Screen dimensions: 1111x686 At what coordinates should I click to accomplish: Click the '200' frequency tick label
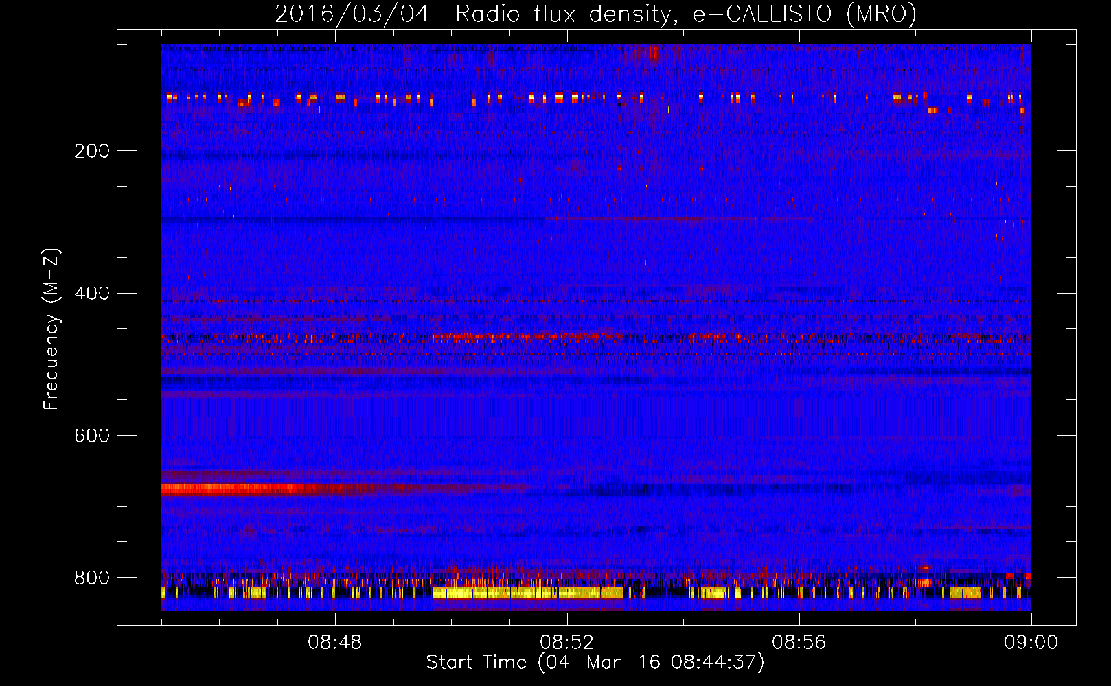[92, 151]
